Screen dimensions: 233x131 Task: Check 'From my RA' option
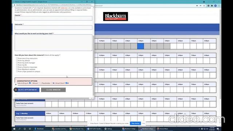pyautogui.click(x=17, y=65)
